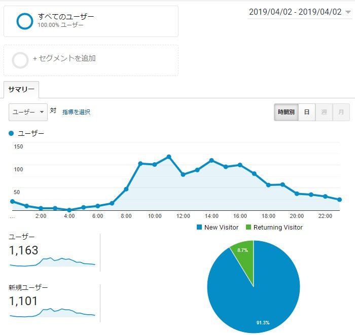Click 指標を選択 link to compare metrics
The height and width of the screenshot is (335, 355).
[76, 112]
